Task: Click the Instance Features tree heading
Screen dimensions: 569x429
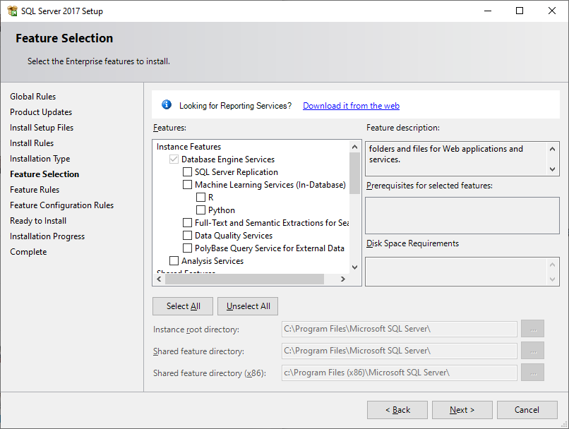Action: click(188, 147)
